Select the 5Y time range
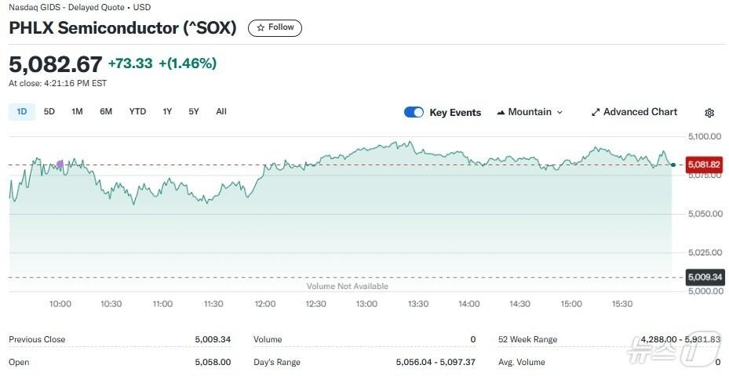 (194, 111)
